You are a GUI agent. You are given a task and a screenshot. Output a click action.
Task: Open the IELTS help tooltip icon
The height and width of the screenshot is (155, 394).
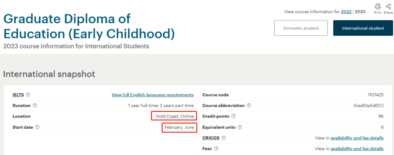coord(28,95)
